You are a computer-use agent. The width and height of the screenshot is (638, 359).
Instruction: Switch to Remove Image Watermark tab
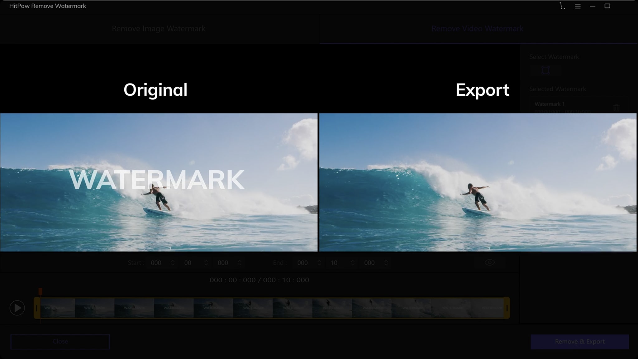pos(159,29)
